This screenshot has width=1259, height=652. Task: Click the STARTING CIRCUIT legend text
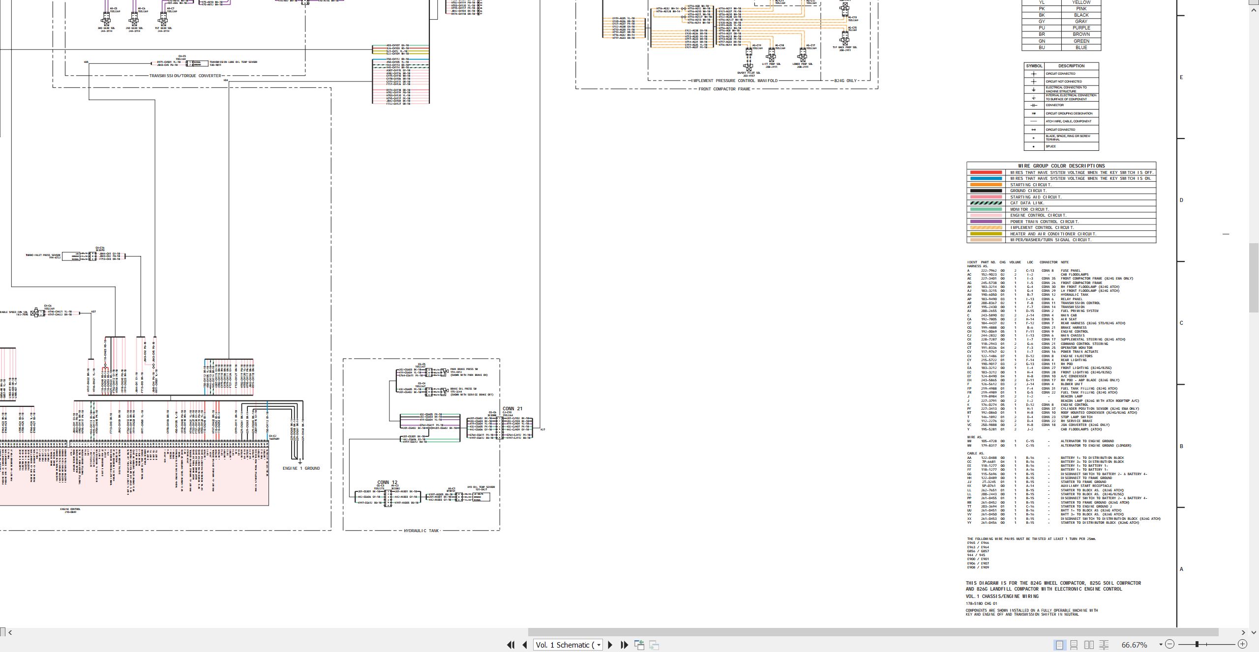click(x=1031, y=185)
